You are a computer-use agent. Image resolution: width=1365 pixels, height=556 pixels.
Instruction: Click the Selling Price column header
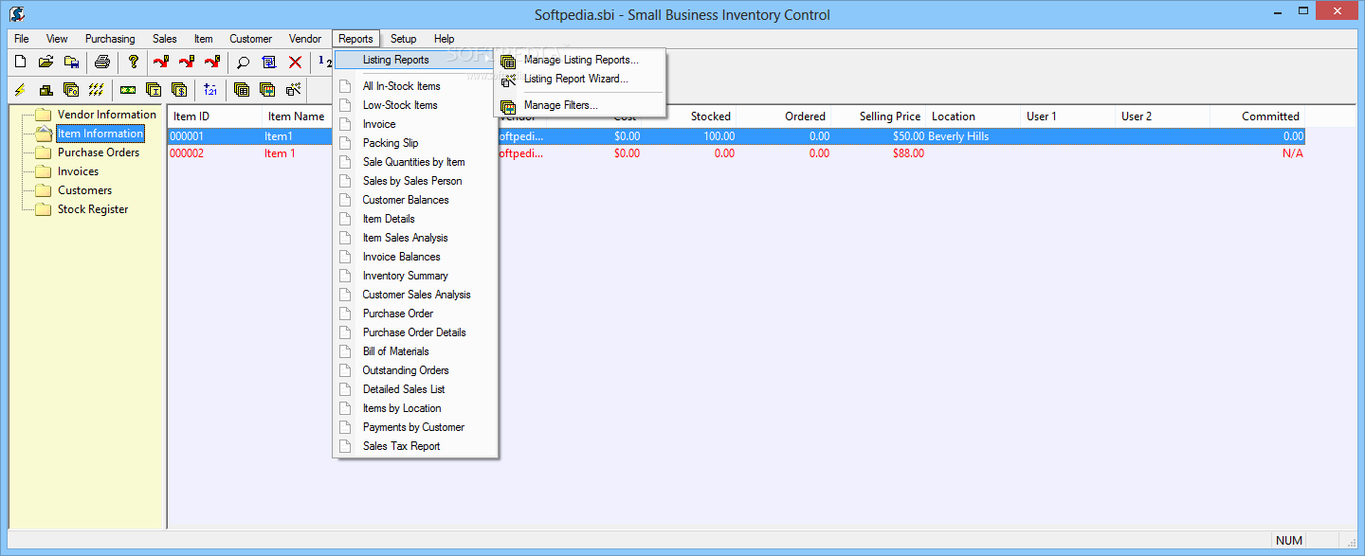[878, 117]
